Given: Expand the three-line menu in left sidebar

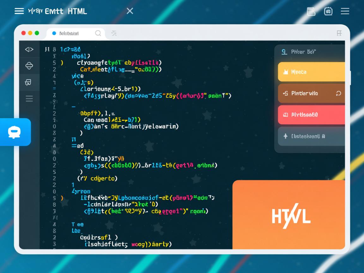Looking at the screenshot, I should point(29,99).
